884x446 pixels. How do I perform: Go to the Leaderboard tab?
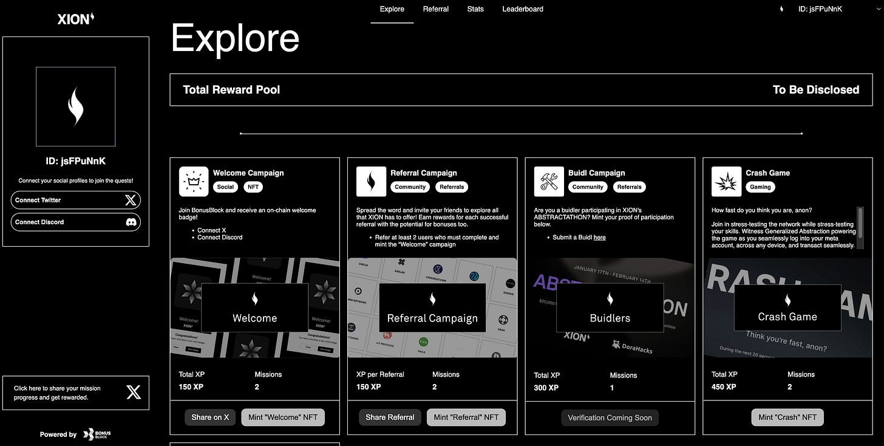523,9
